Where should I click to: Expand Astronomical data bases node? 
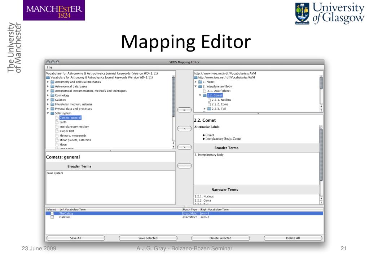pyautogui.click(x=48, y=86)
